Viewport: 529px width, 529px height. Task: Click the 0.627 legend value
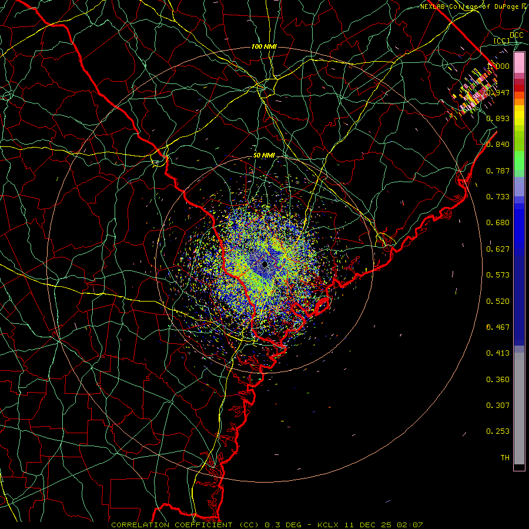[x=498, y=249]
